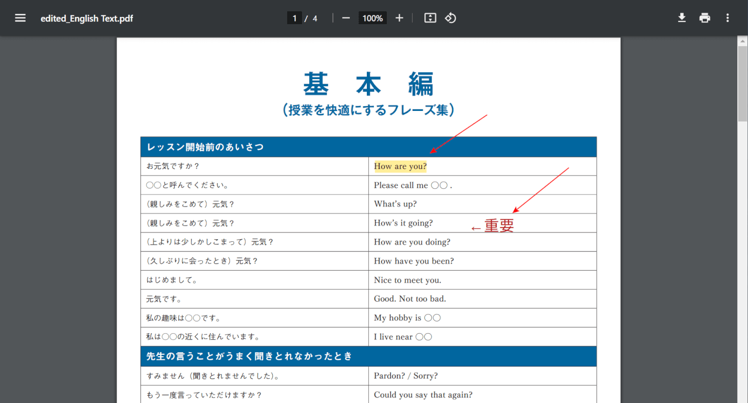Viewport: 748px width, 403px height.
Task: Click the zoom in plus icon
Action: coord(399,18)
